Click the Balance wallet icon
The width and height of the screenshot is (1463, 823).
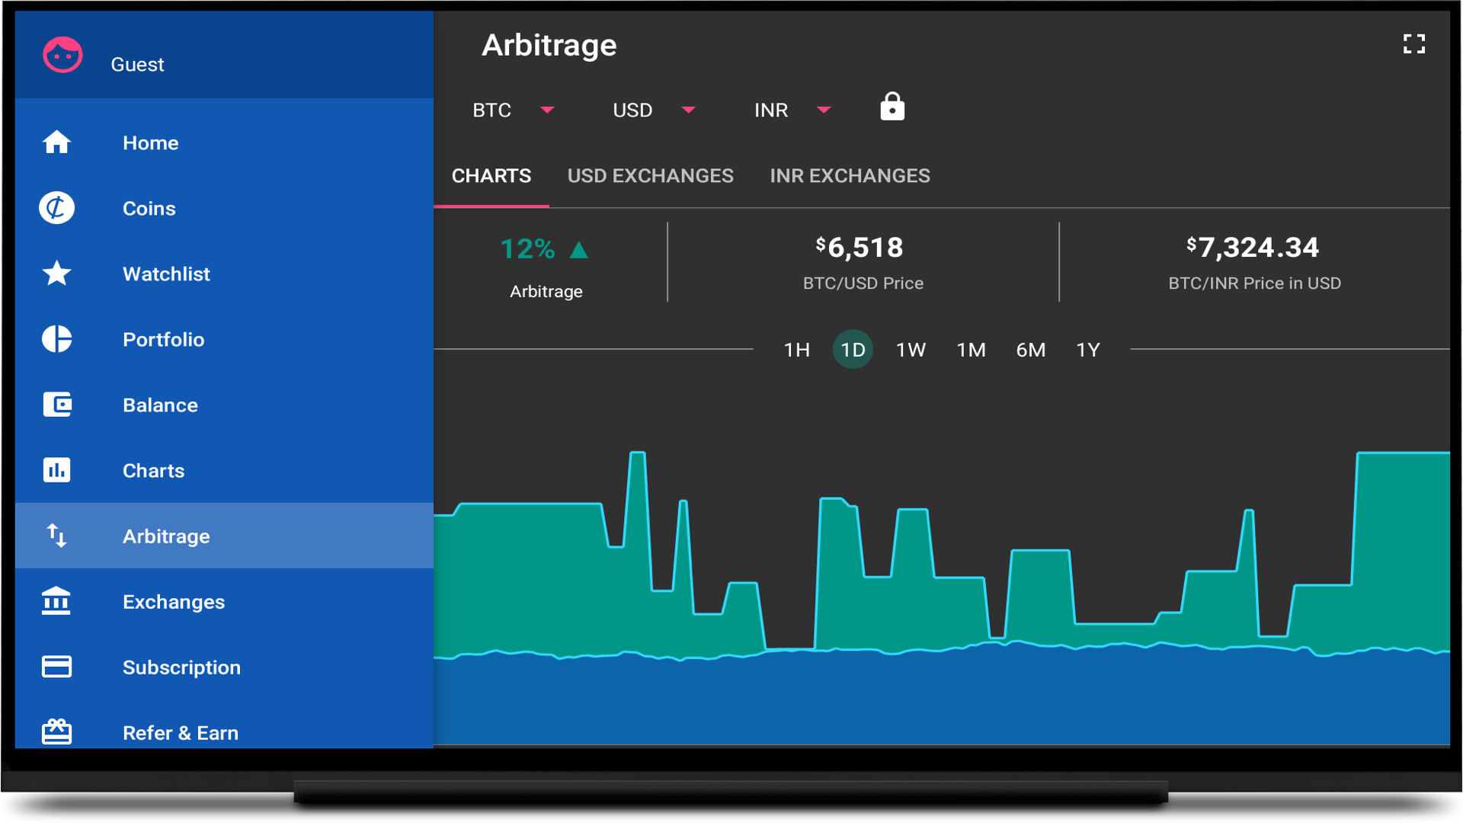tap(57, 405)
